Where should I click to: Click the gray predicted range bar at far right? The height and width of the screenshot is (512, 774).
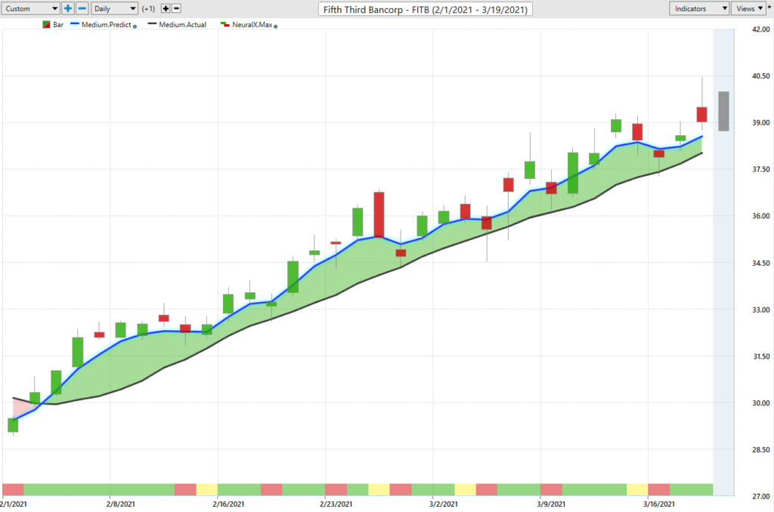click(x=723, y=111)
